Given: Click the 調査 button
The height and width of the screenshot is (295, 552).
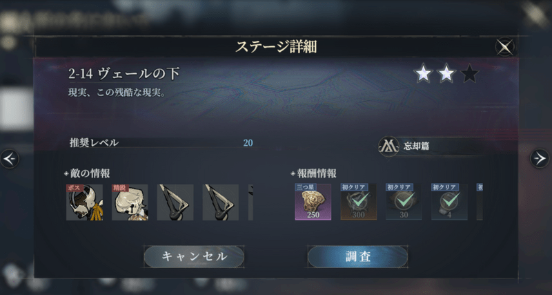Looking at the screenshot, I should [x=357, y=256].
